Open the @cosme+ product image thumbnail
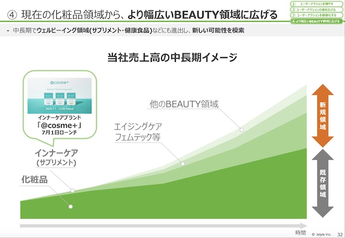 point(60,96)
